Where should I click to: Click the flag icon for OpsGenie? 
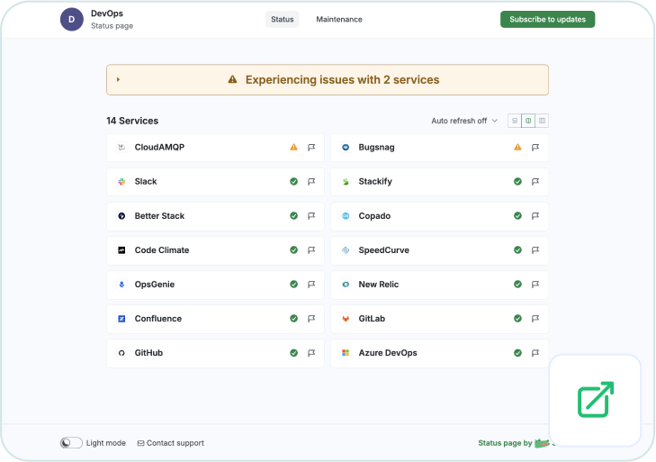(311, 285)
